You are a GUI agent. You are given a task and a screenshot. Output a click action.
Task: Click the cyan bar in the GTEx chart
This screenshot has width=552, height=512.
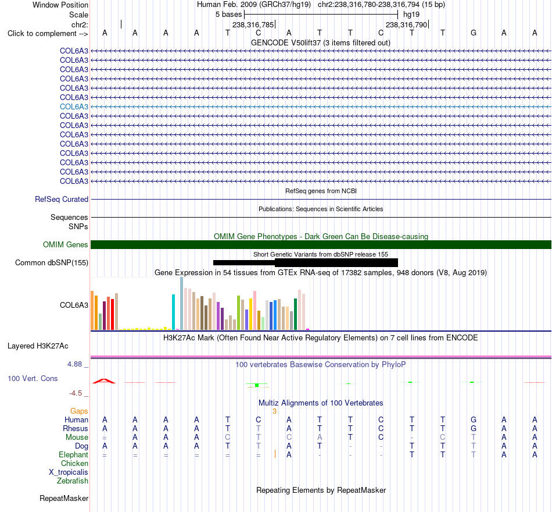173,312
